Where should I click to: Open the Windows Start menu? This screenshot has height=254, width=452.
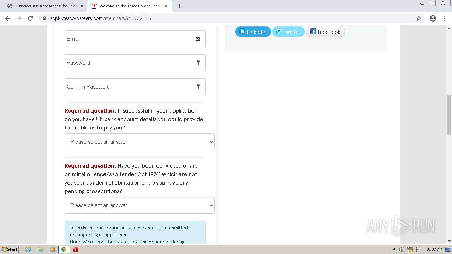10,249
